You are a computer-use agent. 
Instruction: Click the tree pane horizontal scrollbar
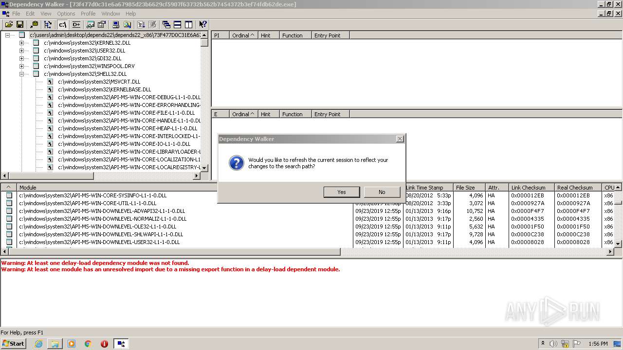coord(100,176)
